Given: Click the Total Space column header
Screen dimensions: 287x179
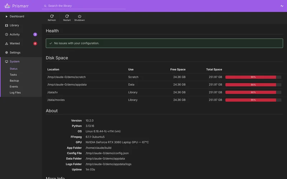Looking at the screenshot, I should pyautogui.click(x=214, y=69).
